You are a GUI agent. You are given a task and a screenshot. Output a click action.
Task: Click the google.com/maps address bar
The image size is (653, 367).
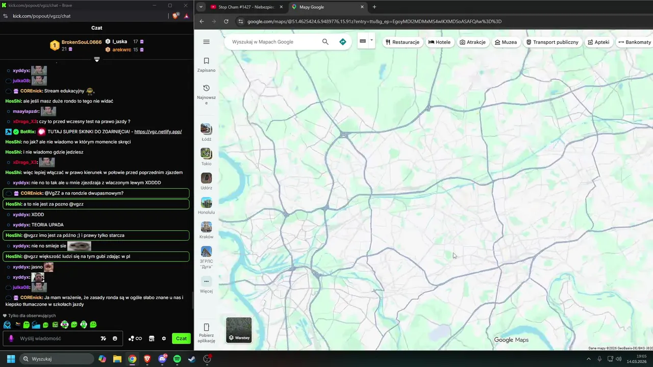[x=374, y=21]
